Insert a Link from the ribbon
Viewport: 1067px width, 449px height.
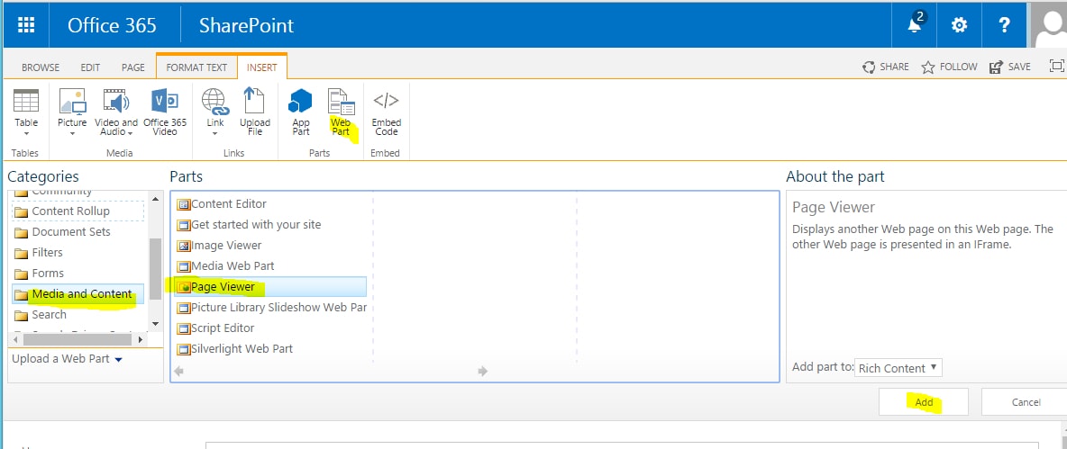[x=215, y=112]
